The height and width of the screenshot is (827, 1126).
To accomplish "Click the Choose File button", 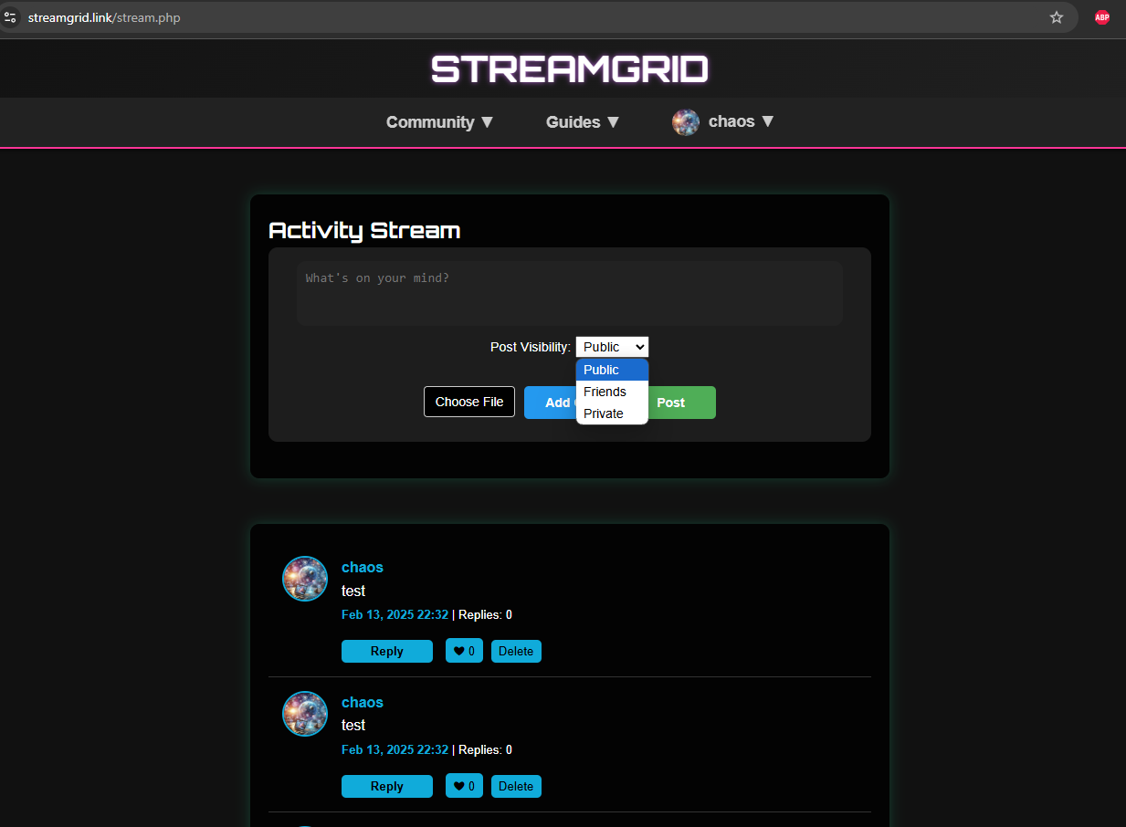I will [469, 402].
